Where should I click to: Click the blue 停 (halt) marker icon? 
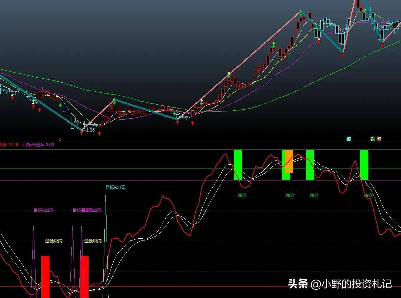pos(349,139)
